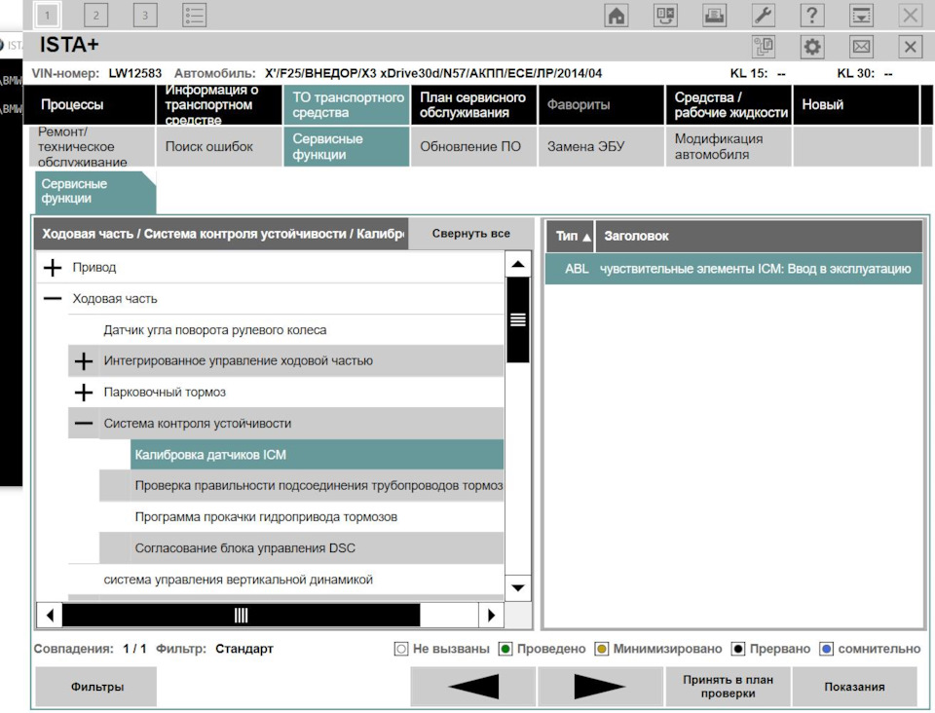Collapse Система контроля устойчивости node
Screen dimensions: 935x713
[84, 424]
